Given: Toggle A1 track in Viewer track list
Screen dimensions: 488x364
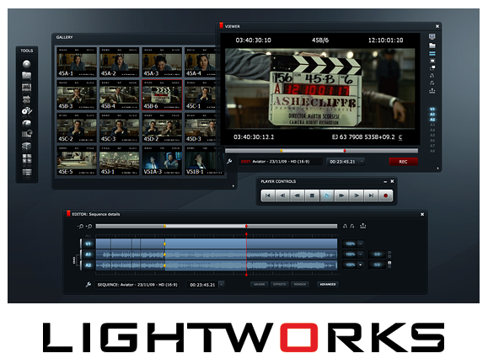Looking at the screenshot, I should 432,115.
